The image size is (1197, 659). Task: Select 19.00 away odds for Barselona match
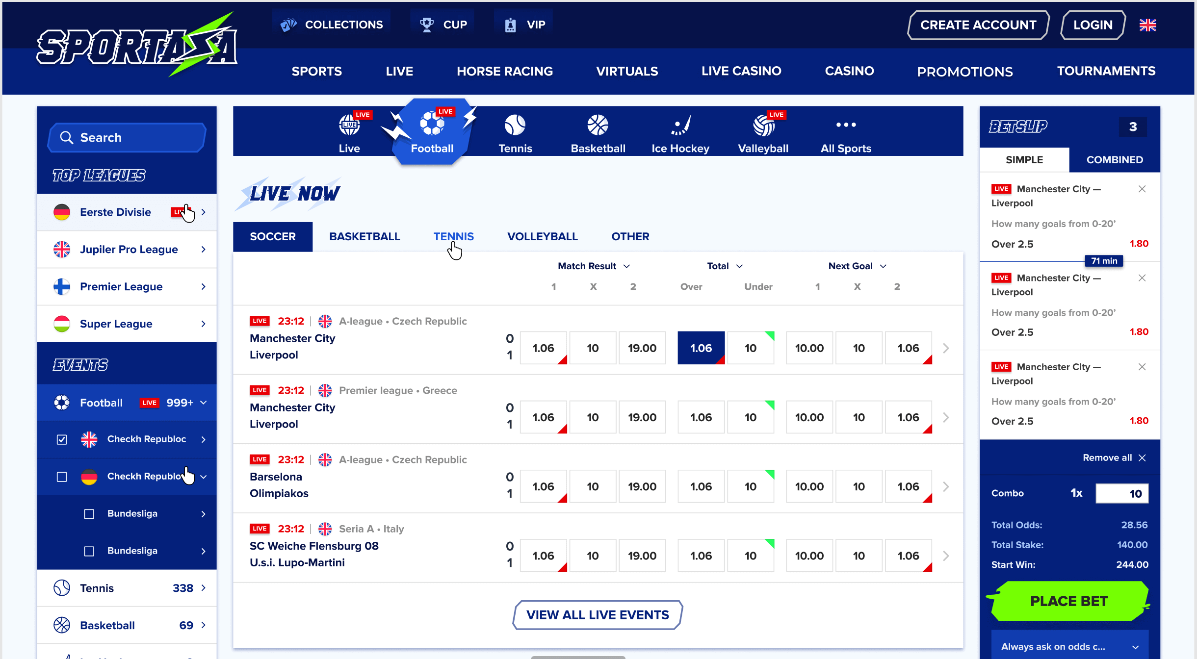(x=642, y=486)
